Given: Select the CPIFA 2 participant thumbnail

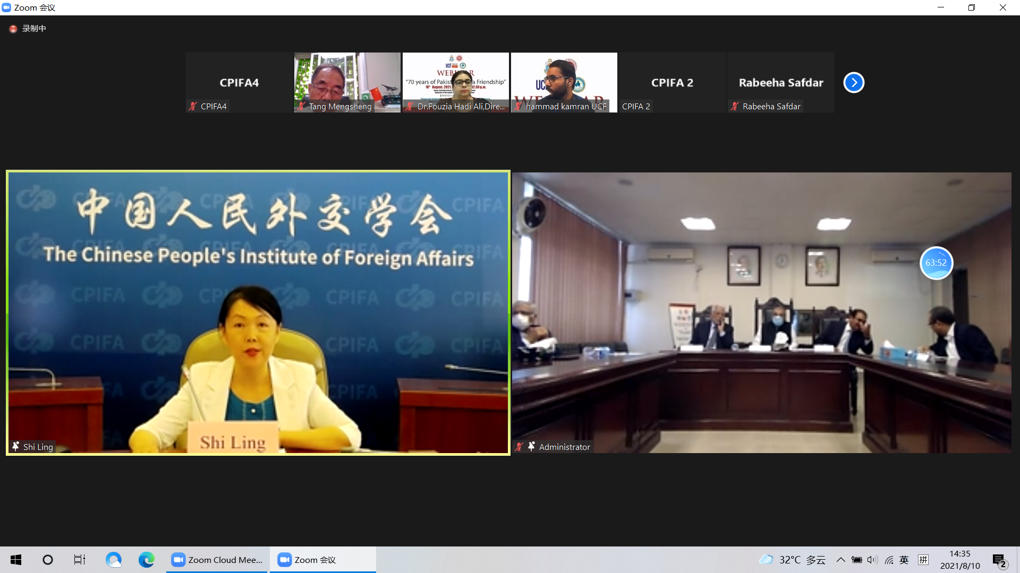Looking at the screenshot, I should pyautogui.click(x=673, y=82).
